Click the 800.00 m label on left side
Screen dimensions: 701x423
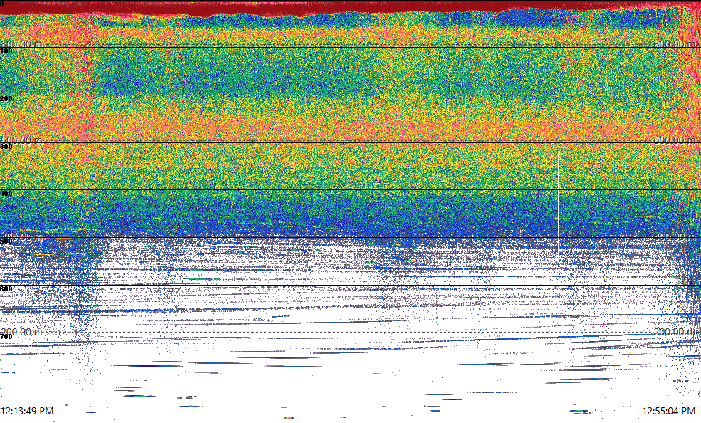(x=21, y=43)
